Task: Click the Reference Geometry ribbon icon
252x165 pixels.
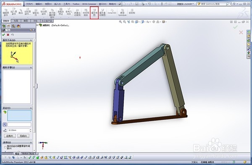Action: tap(68, 12)
